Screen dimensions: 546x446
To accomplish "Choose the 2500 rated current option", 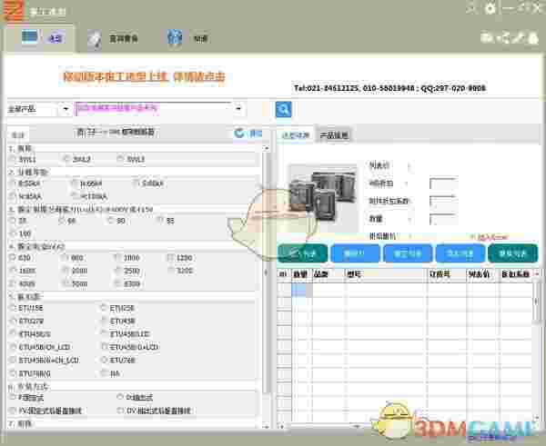I will (x=117, y=271).
